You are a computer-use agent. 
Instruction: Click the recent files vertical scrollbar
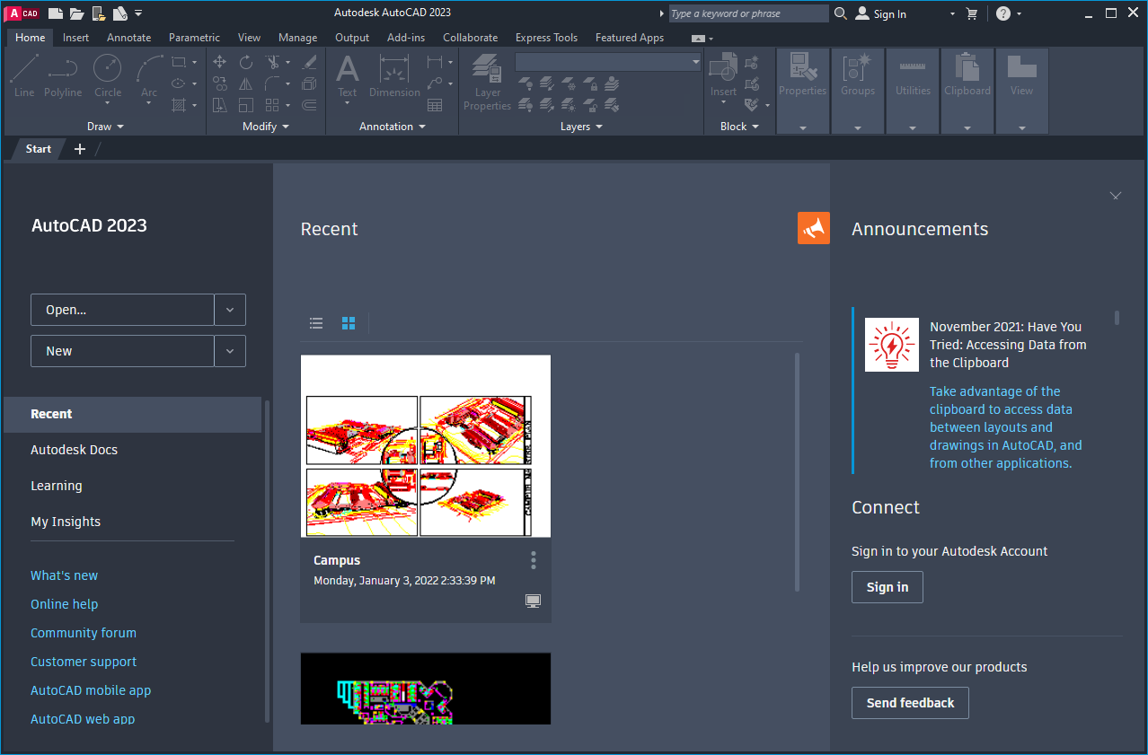pos(797,472)
